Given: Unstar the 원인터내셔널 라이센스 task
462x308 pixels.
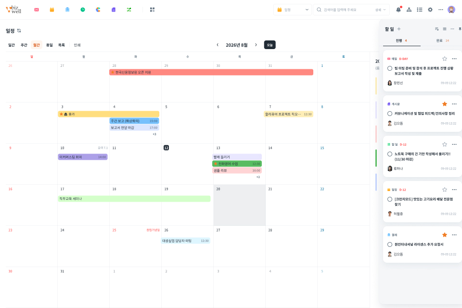Looking at the screenshot, I should tap(445, 235).
